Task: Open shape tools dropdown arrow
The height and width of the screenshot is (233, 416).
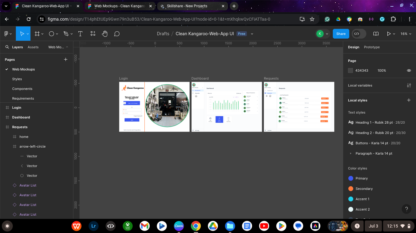Action: click(x=57, y=34)
